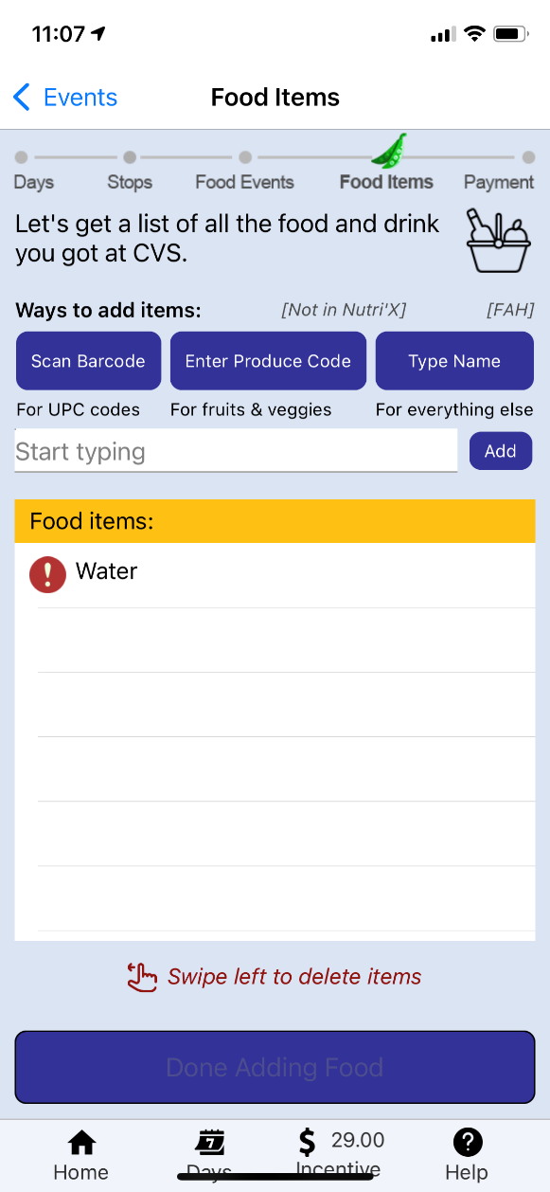550x1192 pixels.
Task: Select the Payment step dot
Action: pyautogui.click(x=528, y=158)
